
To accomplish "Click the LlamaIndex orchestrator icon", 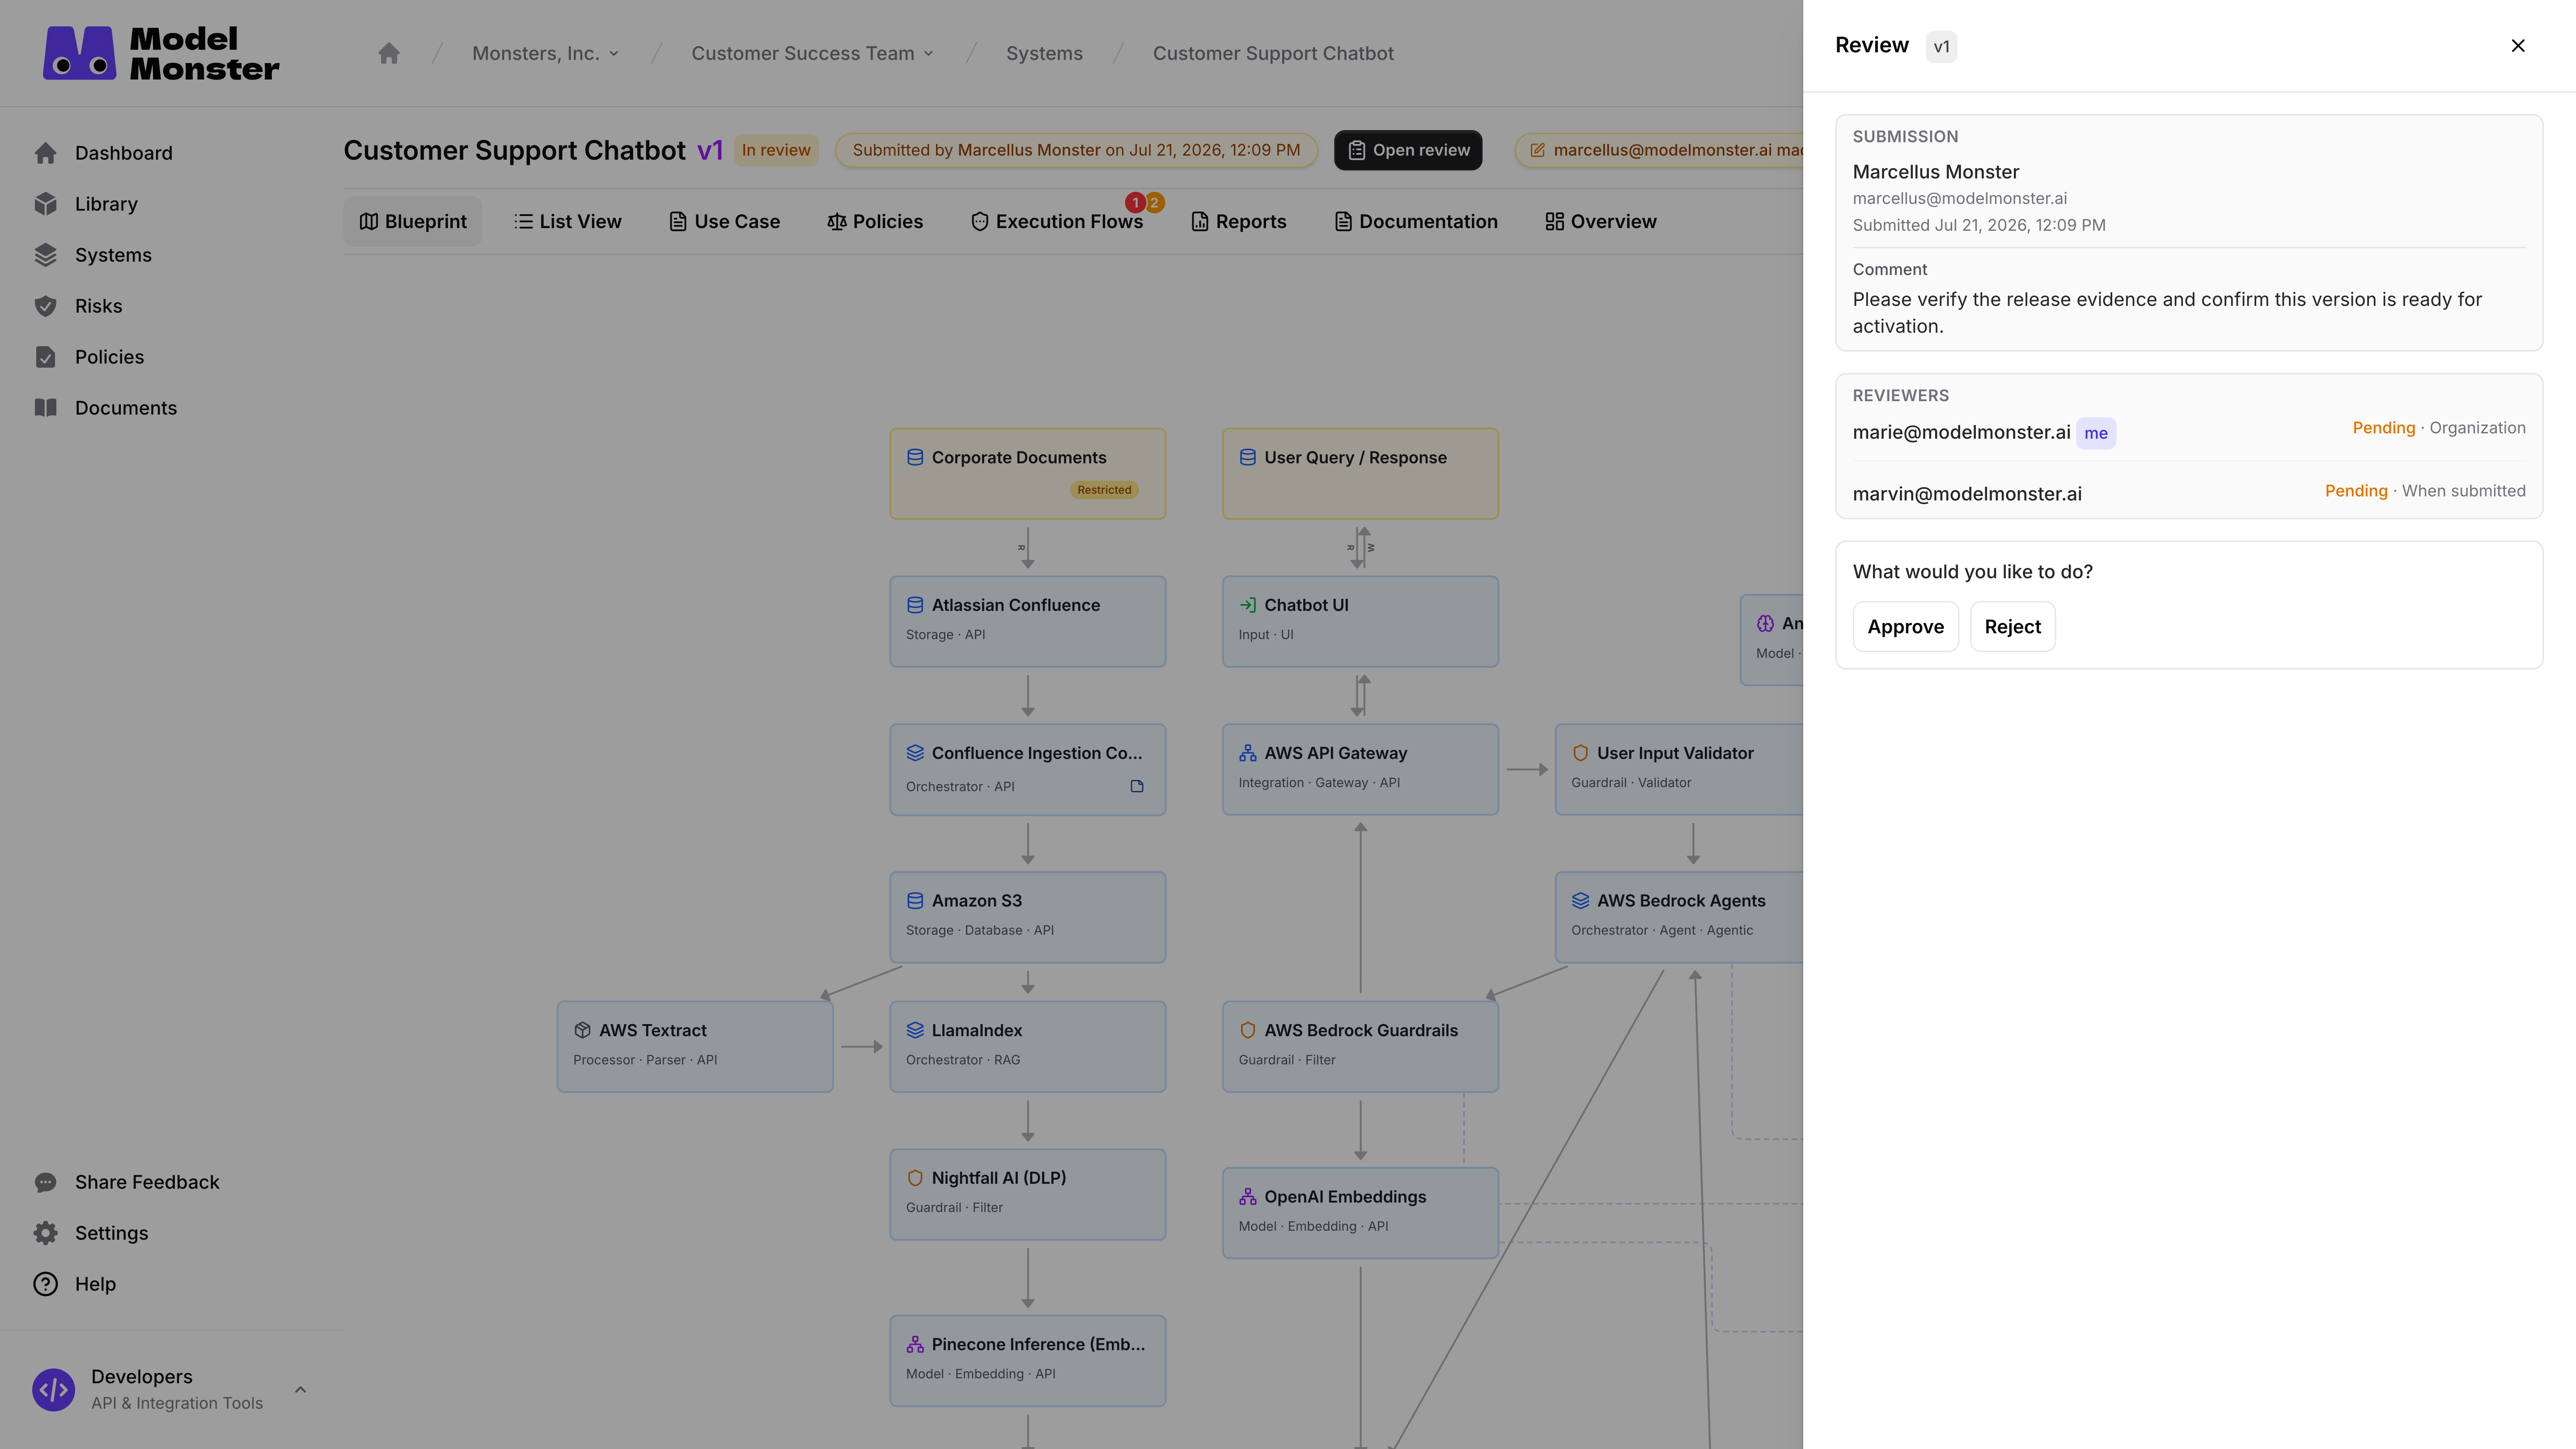I will 915,1030.
